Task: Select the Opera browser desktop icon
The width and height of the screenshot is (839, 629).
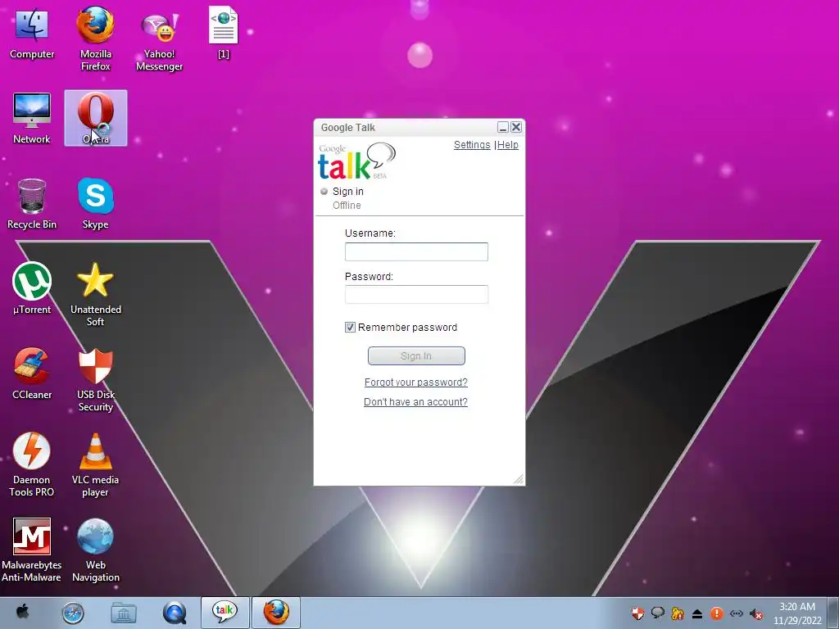Action: pyautogui.click(x=96, y=118)
